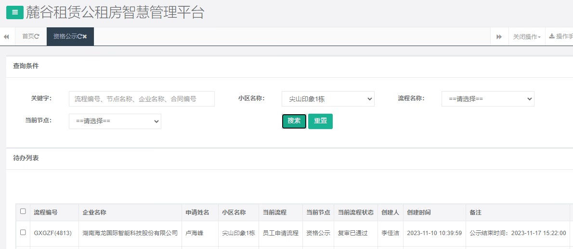Screen dimensions: 573x249
Task: Switch to the 首页 tab
Action: (28, 36)
